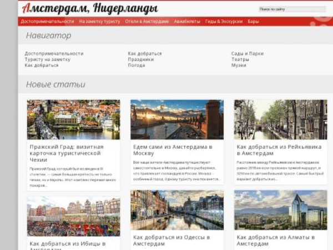Open article Едем сами из Амстердама в Москву
This screenshot has width=333, height=250.
click(x=173, y=150)
